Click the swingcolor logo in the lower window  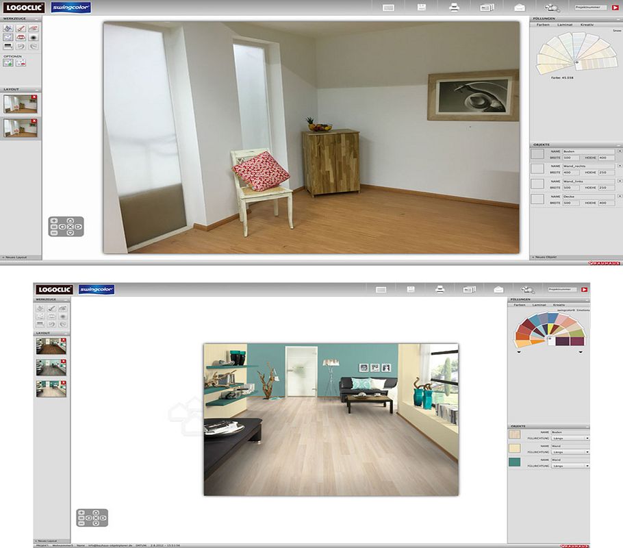(x=96, y=289)
